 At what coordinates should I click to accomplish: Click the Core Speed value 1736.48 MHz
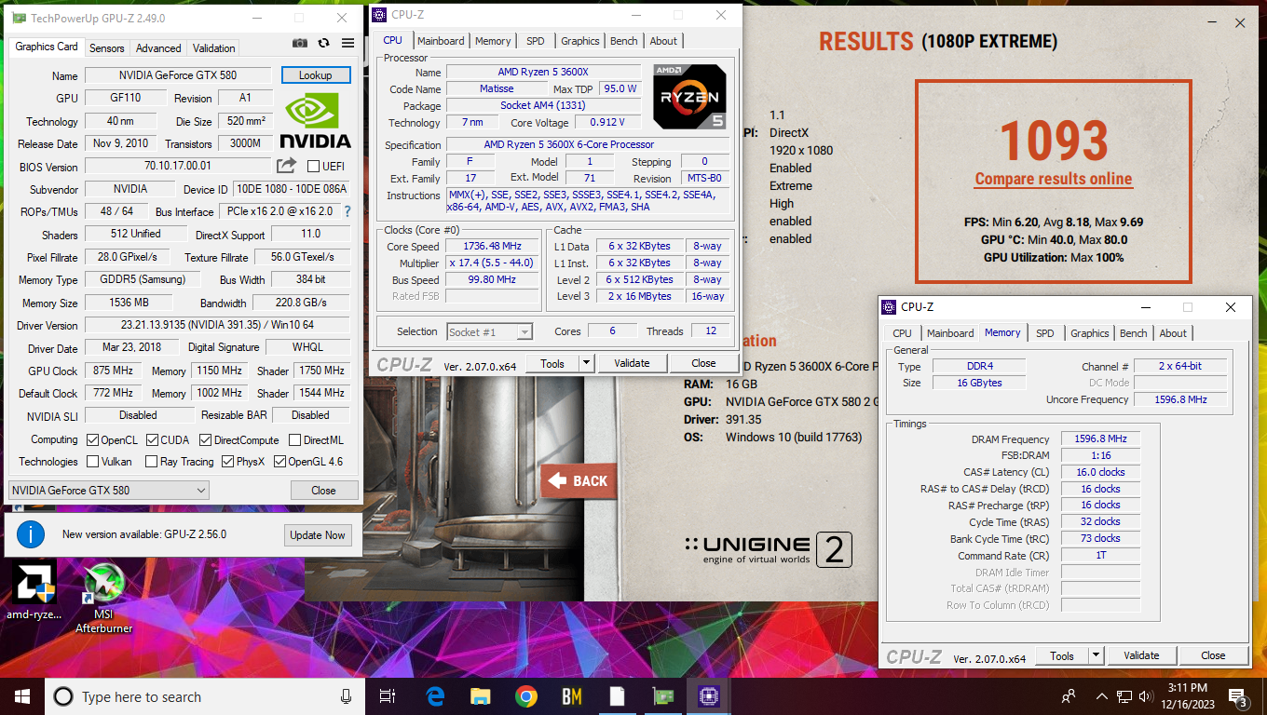[x=493, y=247]
